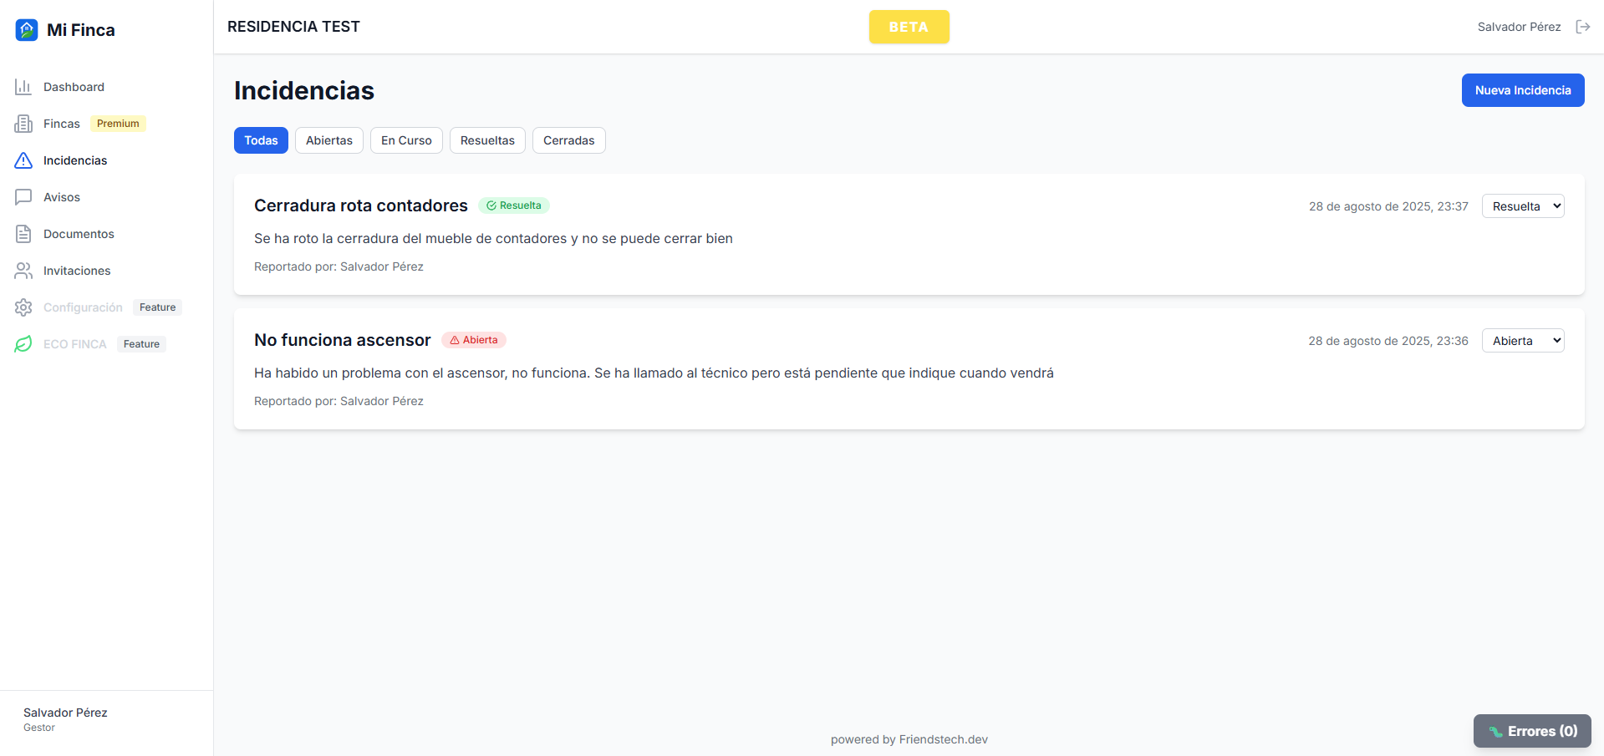Open Avisos via the speech bubble icon

[x=23, y=197]
